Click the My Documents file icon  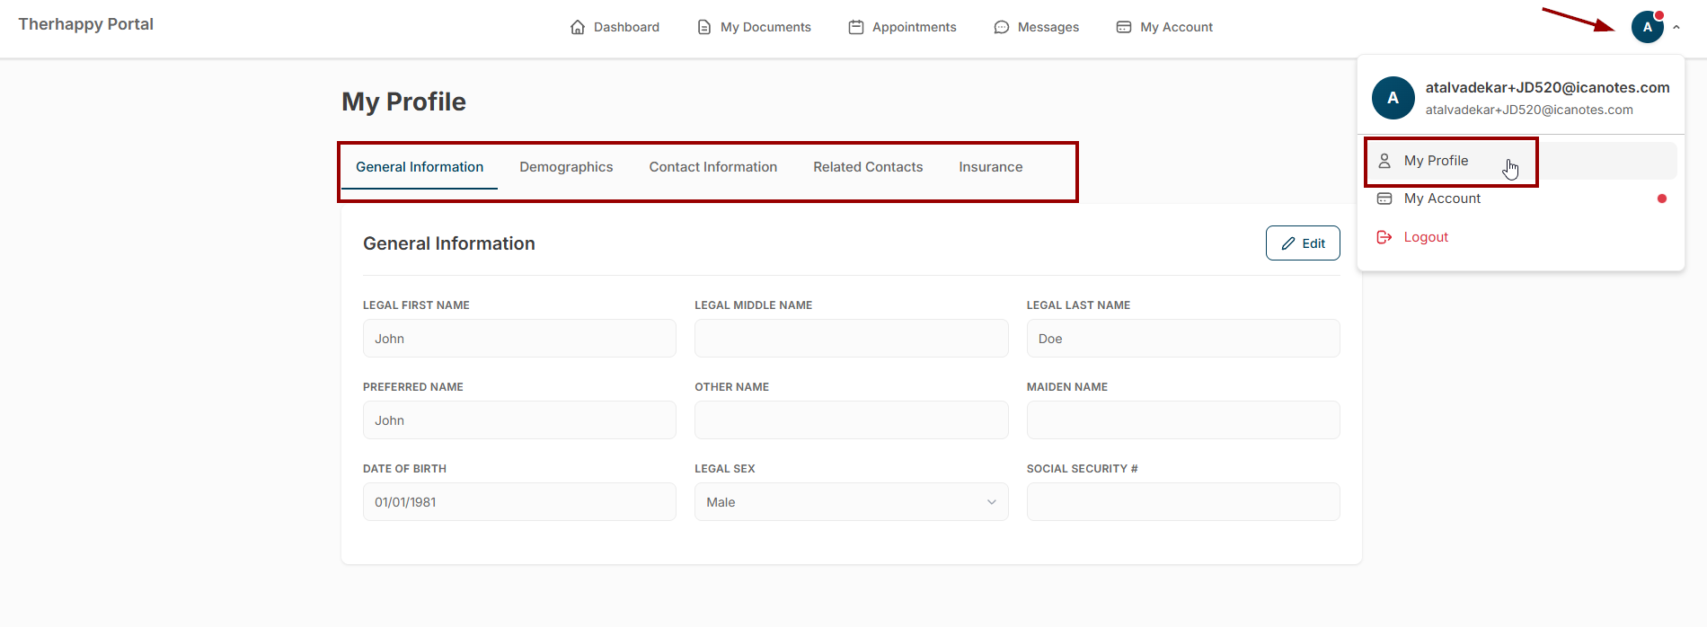click(704, 27)
